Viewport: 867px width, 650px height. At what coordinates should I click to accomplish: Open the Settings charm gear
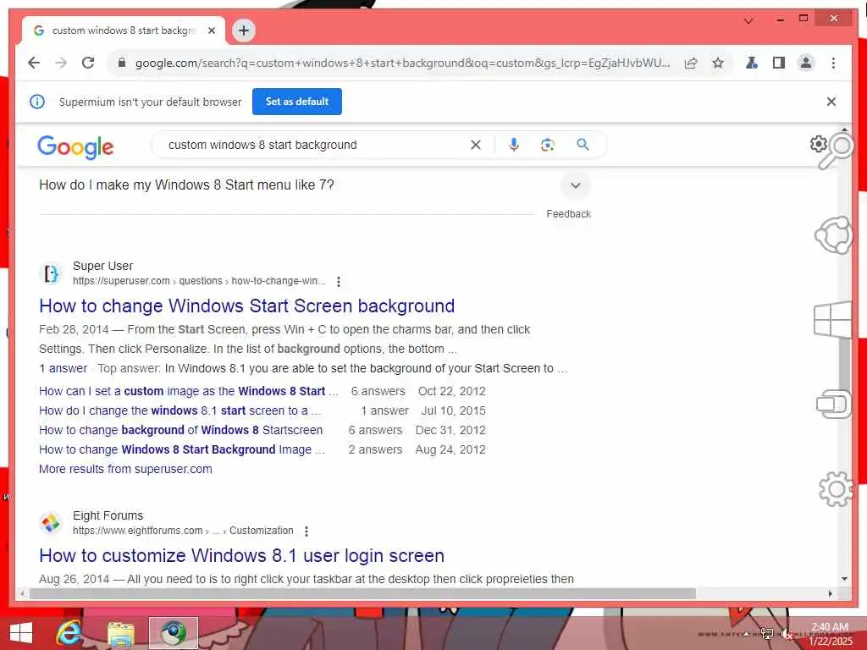click(x=836, y=489)
